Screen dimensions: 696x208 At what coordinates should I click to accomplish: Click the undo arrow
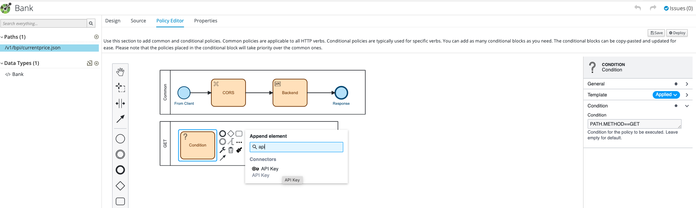[x=638, y=8]
